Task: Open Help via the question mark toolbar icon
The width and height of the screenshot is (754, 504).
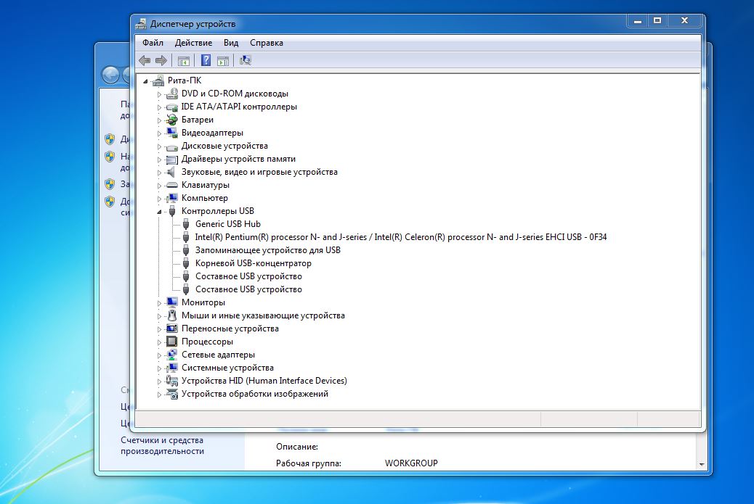Action: pos(206,60)
